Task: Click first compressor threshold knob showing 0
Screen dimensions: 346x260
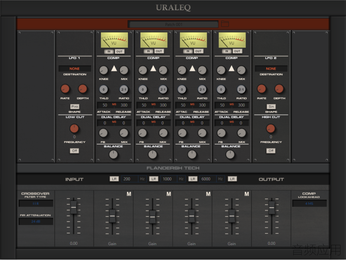Action: point(103,89)
